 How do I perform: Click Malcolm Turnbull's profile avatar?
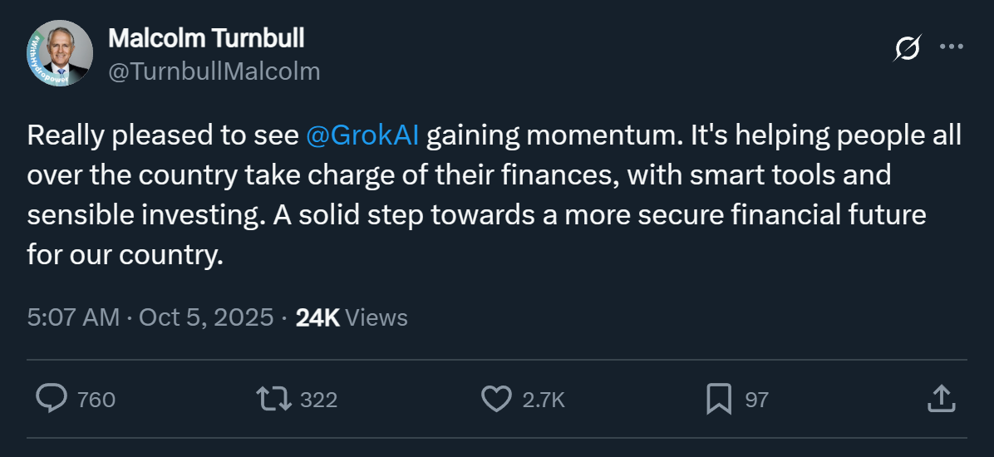tap(58, 53)
